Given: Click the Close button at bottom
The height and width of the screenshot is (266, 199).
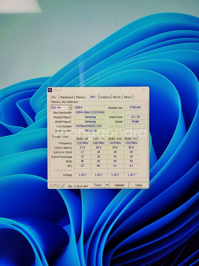Looking at the screenshot, I should (139, 185).
